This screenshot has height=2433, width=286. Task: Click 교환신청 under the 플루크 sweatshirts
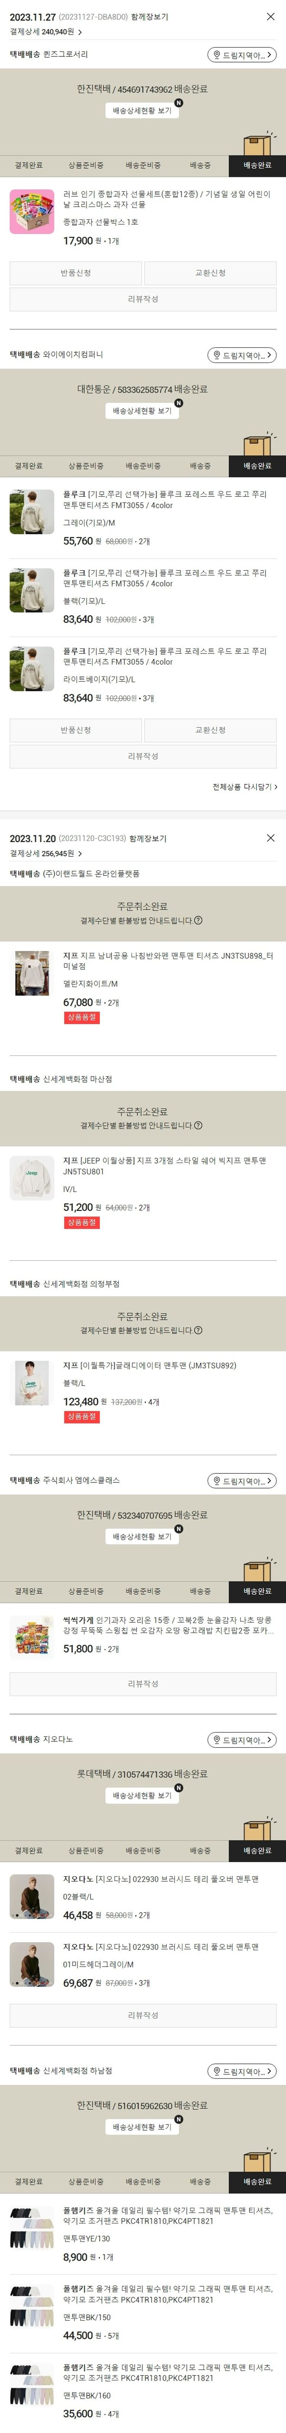pyautogui.click(x=210, y=730)
